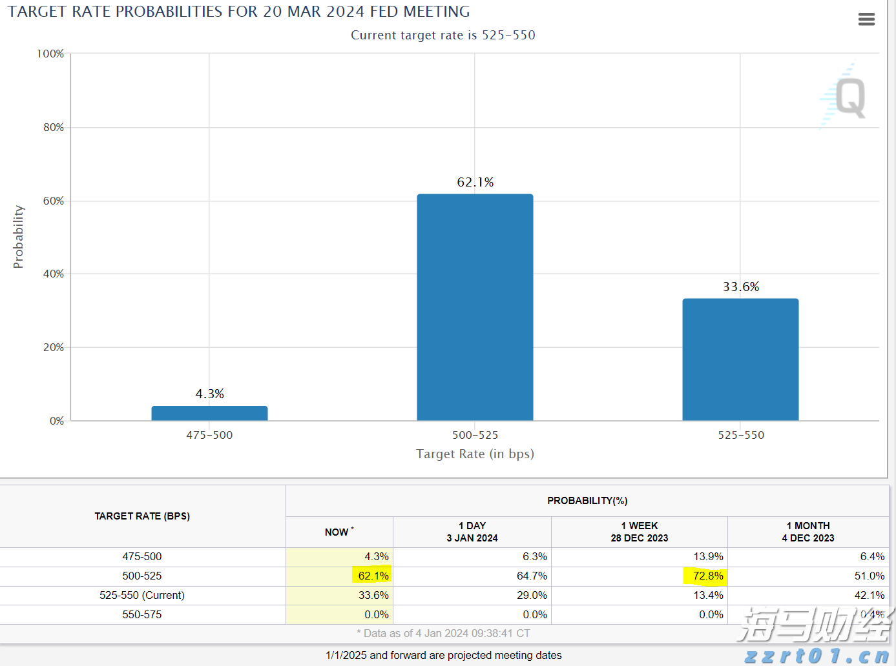The image size is (896, 666).
Task: Click highlighted 62.1% table cell
Action: click(x=373, y=576)
